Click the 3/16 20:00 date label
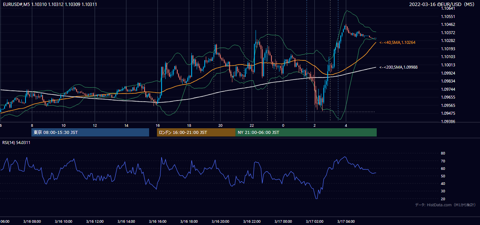This screenshot has width=480, height=225. [x=220, y=222]
